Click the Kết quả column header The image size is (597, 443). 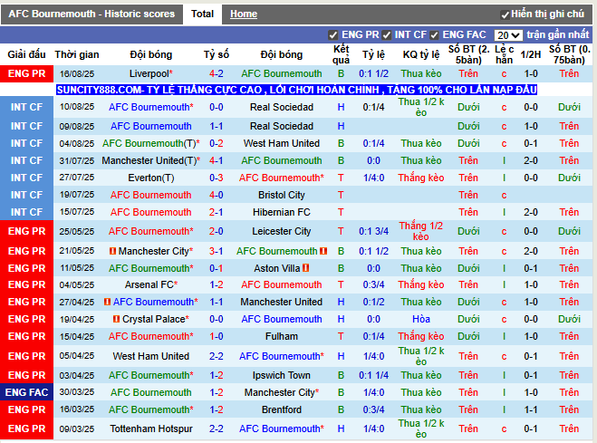(341, 54)
